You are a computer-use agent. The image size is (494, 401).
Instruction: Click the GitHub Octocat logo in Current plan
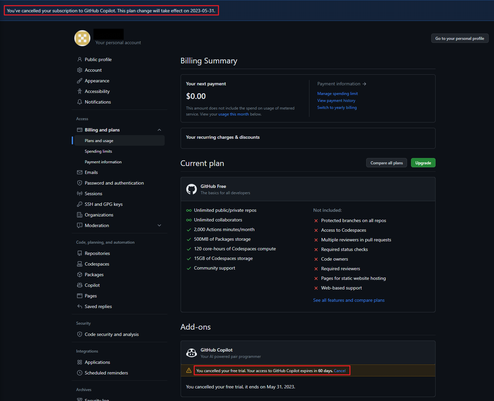tap(192, 189)
